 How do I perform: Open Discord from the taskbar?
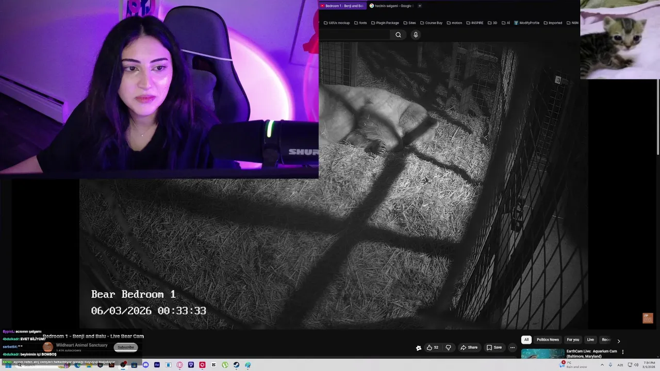pos(145,365)
